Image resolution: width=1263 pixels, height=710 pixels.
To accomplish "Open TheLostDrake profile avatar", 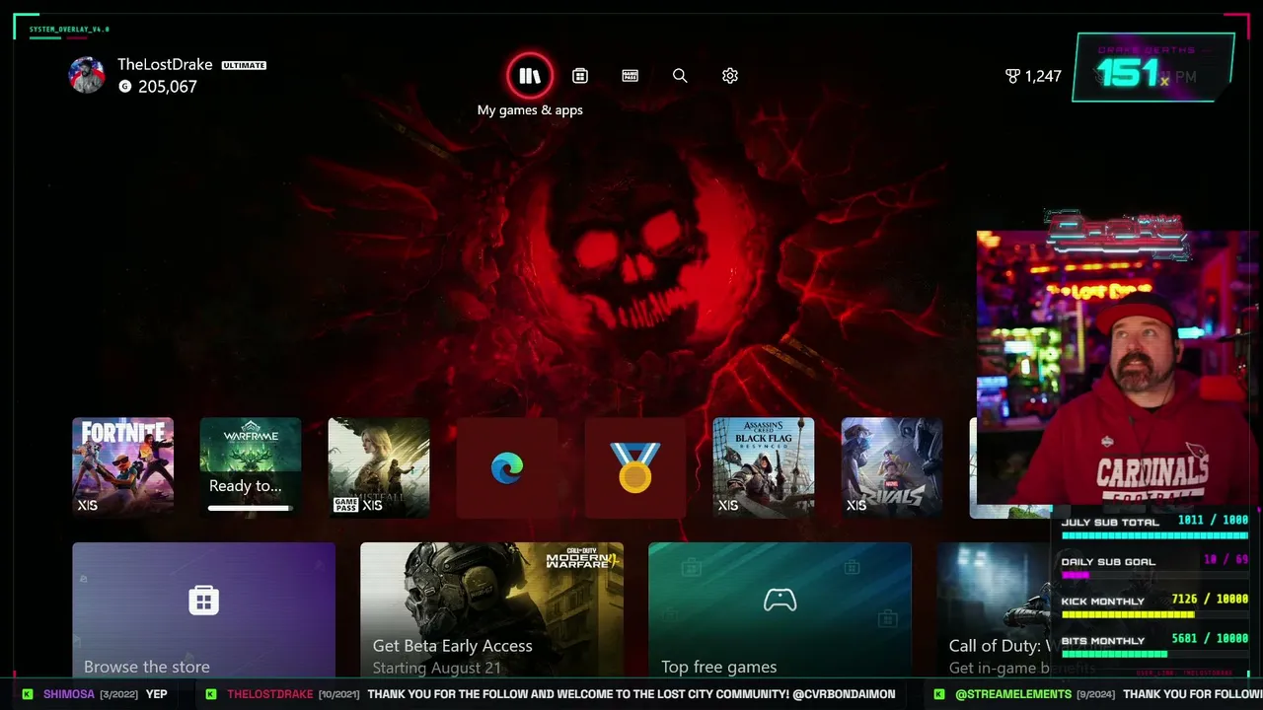I will (87, 75).
